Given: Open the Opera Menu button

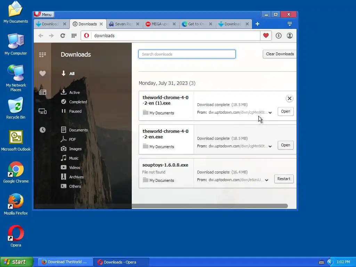Looking at the screenshot, I should (x=44, y=14).
